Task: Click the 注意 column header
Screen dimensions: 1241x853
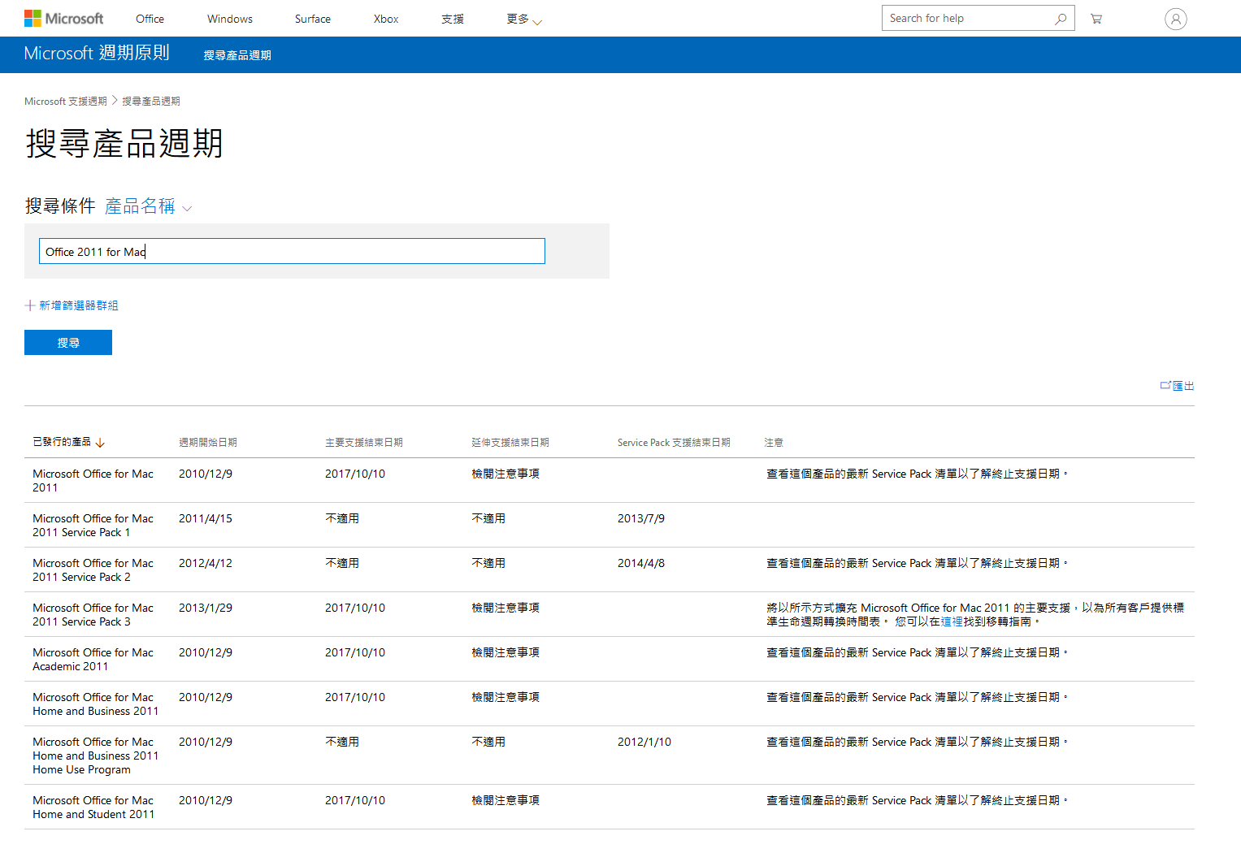Action: click(x=774, y=443)
